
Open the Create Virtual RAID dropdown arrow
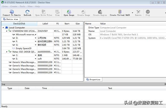(x=133, y=13)
